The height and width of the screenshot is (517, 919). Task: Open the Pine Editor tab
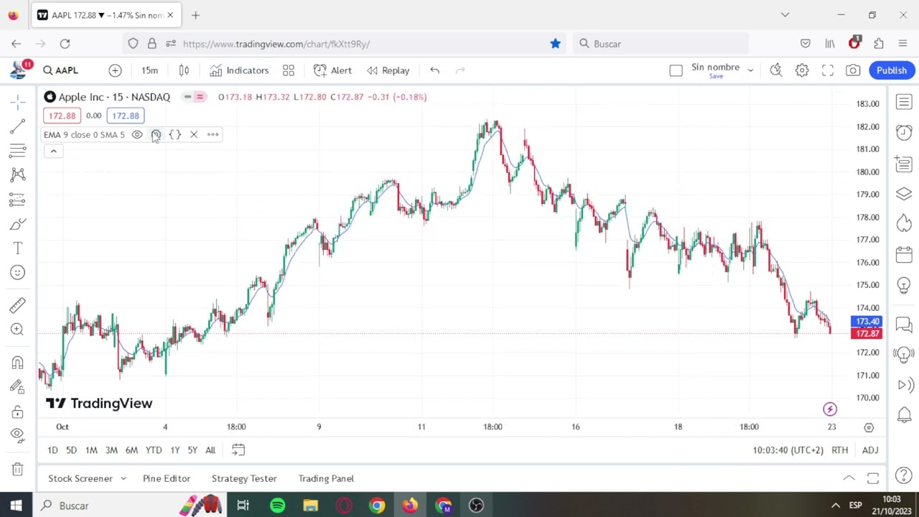pos(167,478)
